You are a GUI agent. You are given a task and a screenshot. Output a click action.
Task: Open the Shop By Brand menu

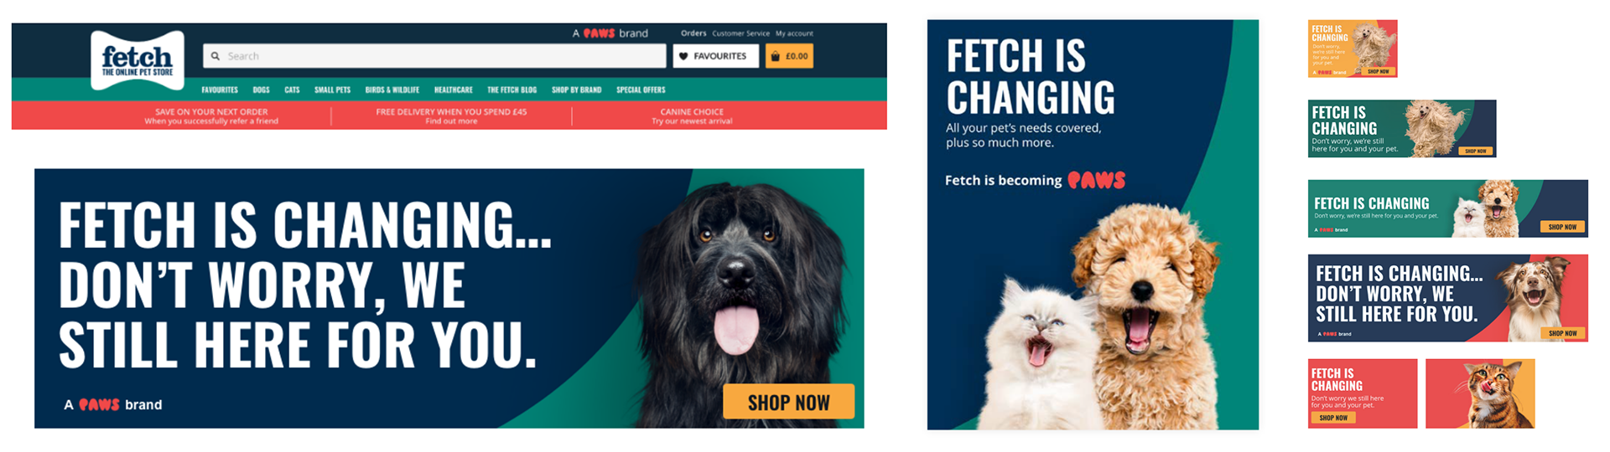(x=576, y=90)
